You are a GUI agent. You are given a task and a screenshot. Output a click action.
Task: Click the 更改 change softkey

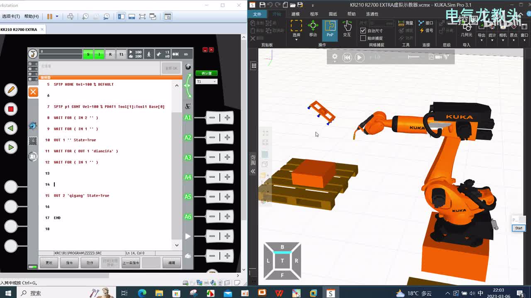pos(49,263)
